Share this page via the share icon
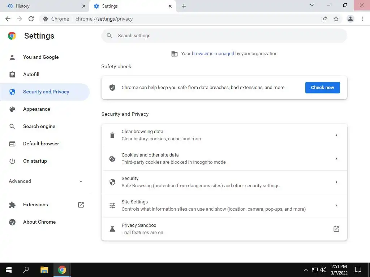 (324, 19)
